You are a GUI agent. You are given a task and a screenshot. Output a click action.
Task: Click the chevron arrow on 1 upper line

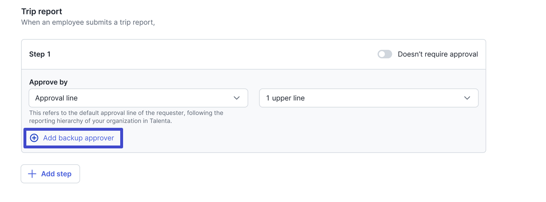click(467, 98)
